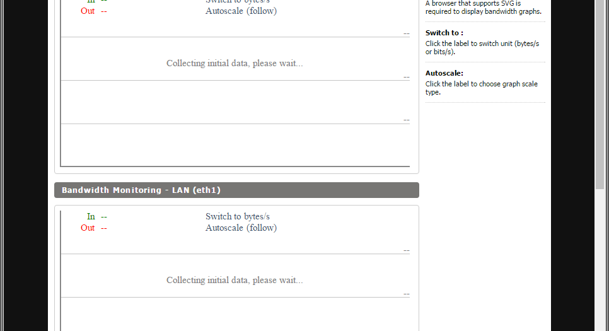Click the green In label in LAN graph

click(91, 217)
